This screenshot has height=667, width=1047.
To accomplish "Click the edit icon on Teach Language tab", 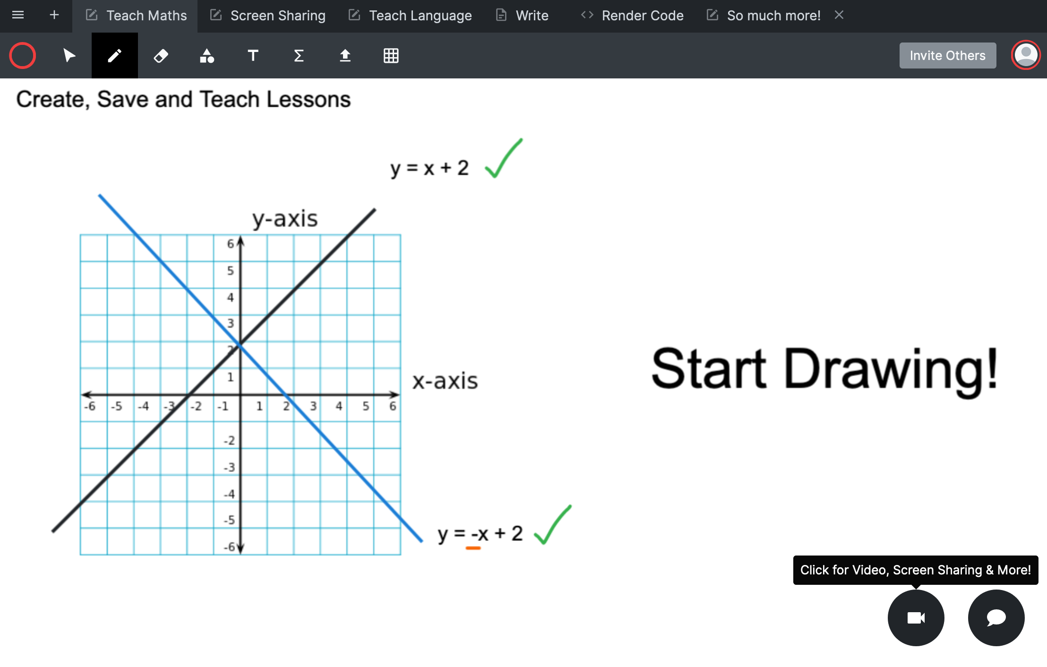I will click(x=354, y=15).
